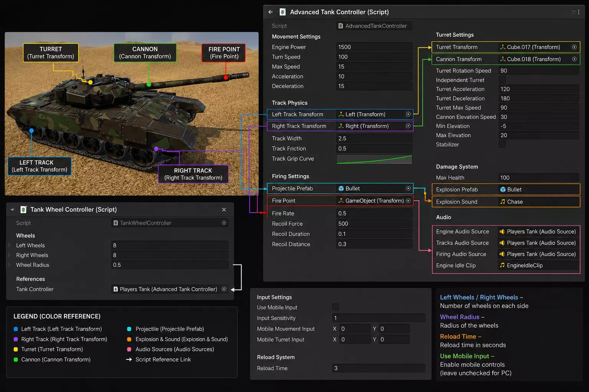Viewport: 589px width, 392px height.
Task: Toggle Independent Turret checkbox
Action: point(502,80)
